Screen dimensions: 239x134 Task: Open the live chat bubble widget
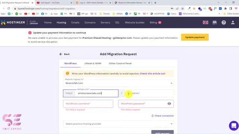coord(234,126)
